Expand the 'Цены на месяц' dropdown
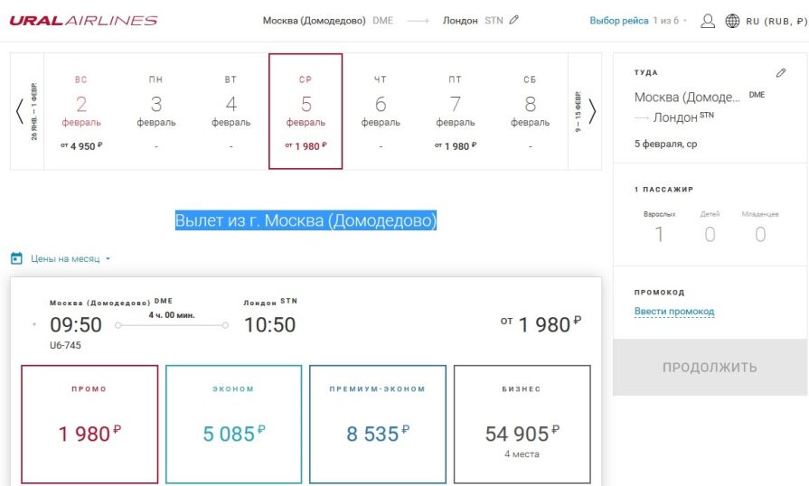The height and width of the screenshot is (486, 809). coord(71,258)
